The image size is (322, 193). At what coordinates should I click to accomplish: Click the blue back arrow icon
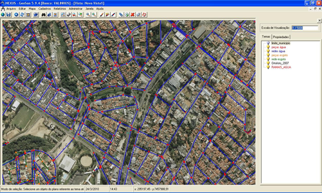pyautogui.click(x=16, y=15)
